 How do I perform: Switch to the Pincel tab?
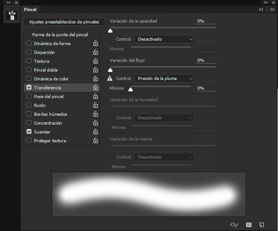pyautogui.click(x=30, y=10)
